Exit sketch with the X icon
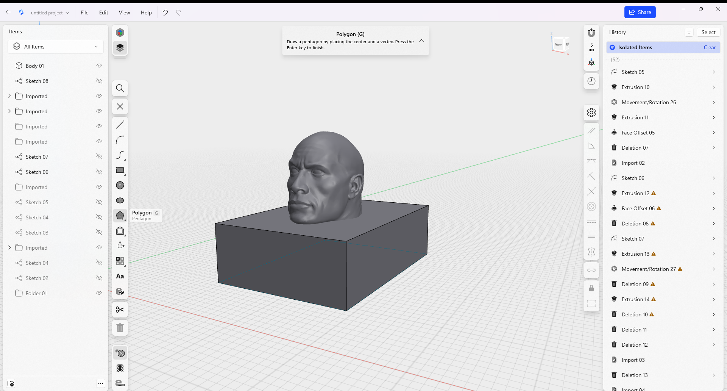The width and height of the screenshot is (727, 391). [120, 106]
